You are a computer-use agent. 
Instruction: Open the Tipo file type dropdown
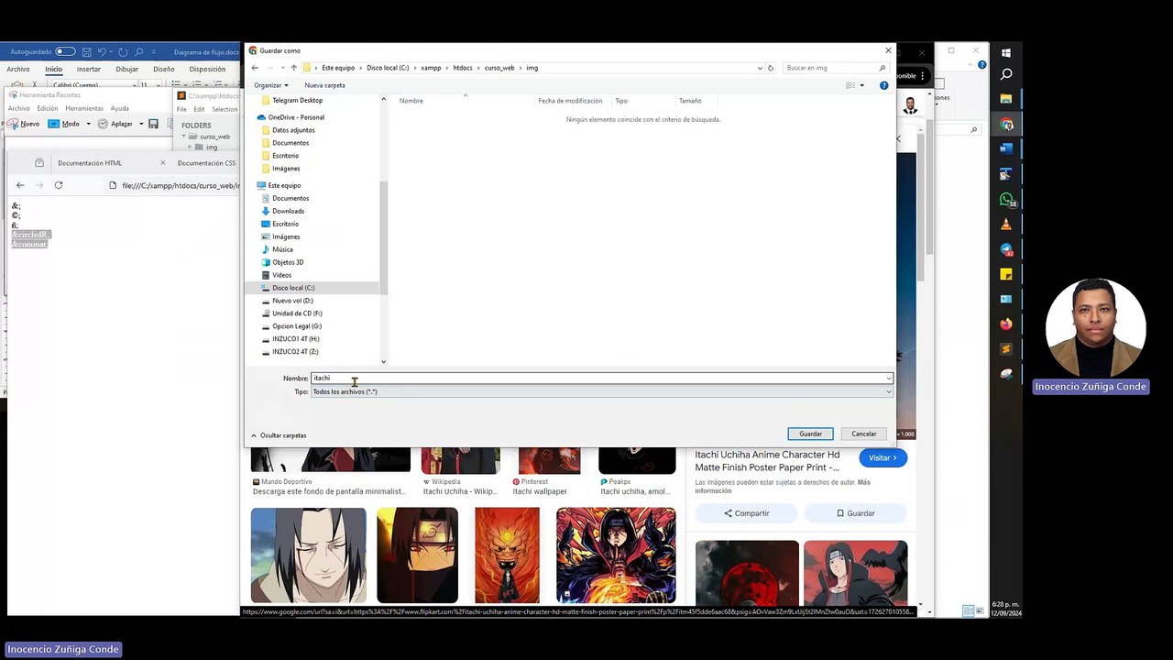click(601, 391)
